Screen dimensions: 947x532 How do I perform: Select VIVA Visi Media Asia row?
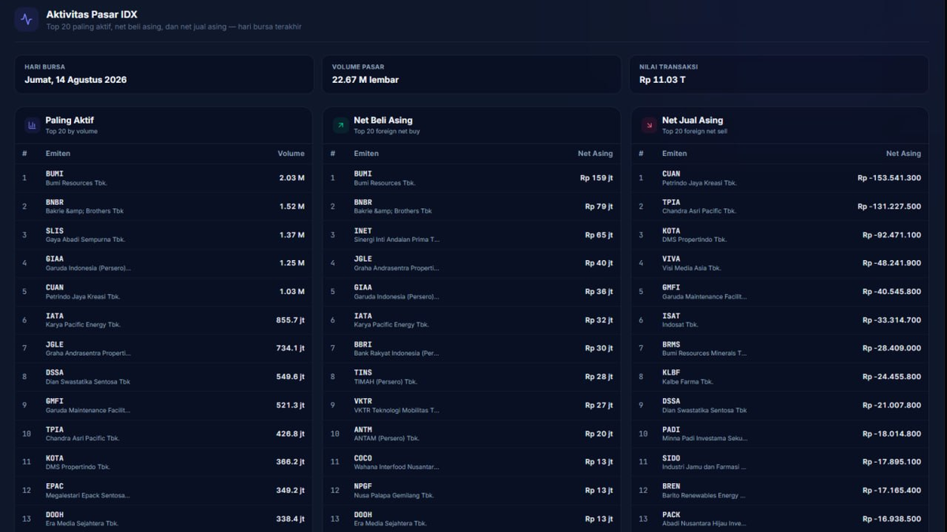780,263
